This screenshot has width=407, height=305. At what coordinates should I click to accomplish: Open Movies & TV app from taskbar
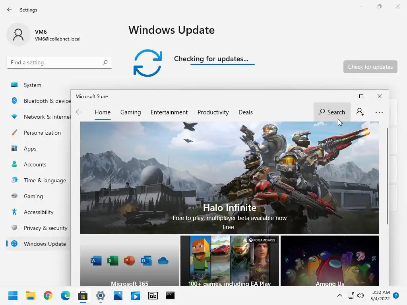135,295
